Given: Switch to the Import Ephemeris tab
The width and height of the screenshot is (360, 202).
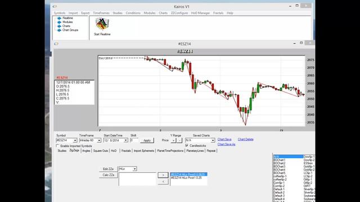Looking at the screenshot, I should pyautogui.click(x=144, y=151).
